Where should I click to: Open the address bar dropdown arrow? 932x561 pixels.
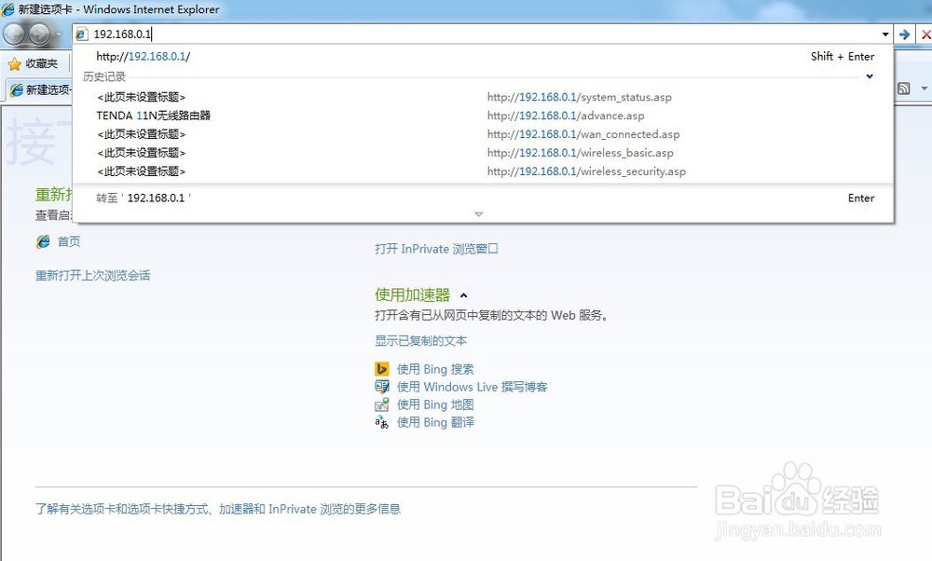tap(885, 33)
